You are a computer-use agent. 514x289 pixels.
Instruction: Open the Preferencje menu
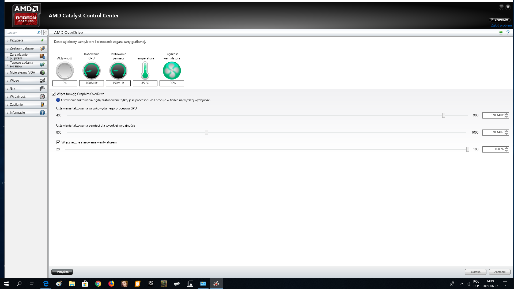pyautogui.click(x=499, y=20)
